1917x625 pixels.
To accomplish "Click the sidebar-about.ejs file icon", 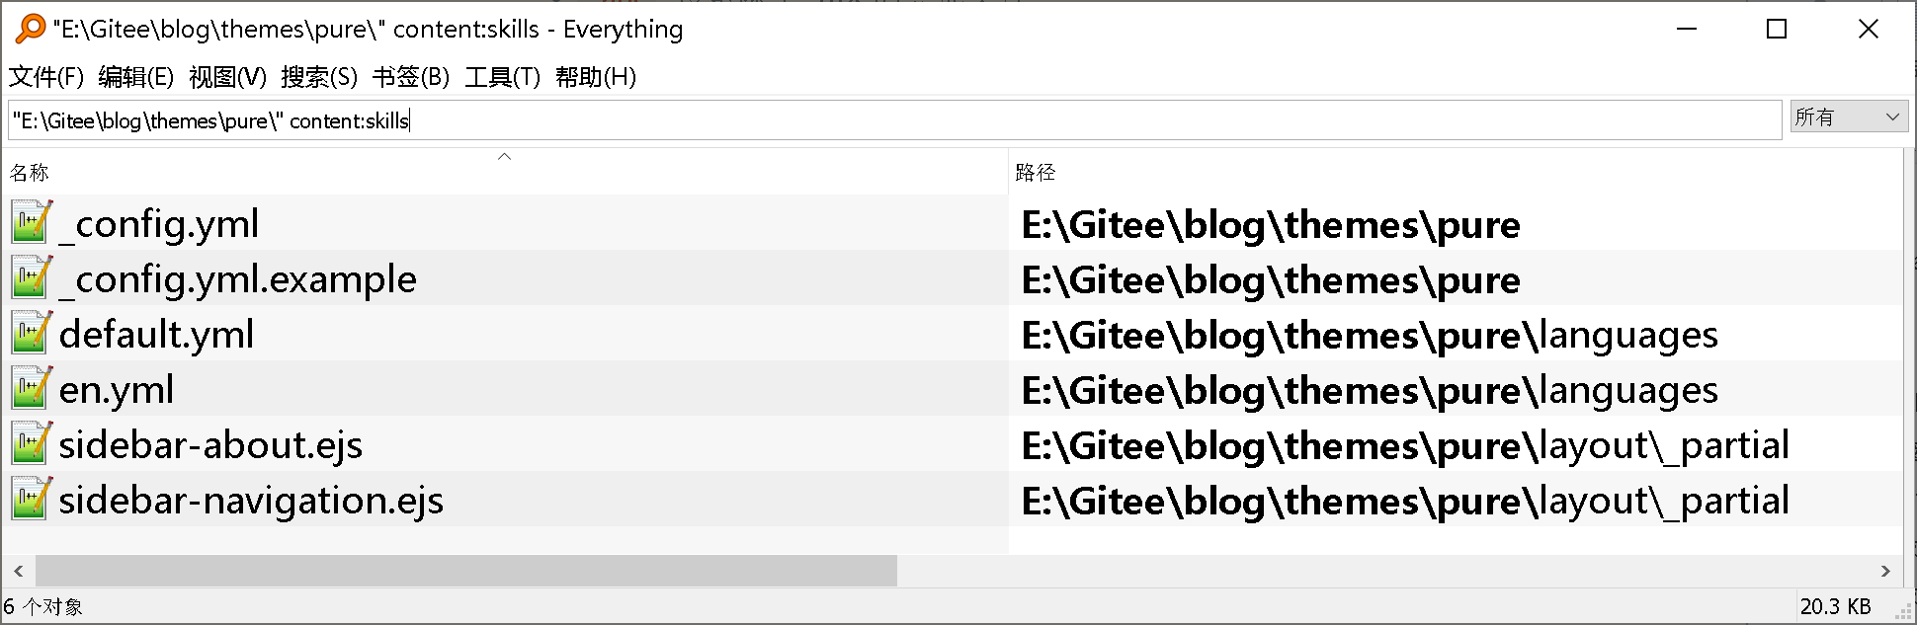I will [30, 444].
